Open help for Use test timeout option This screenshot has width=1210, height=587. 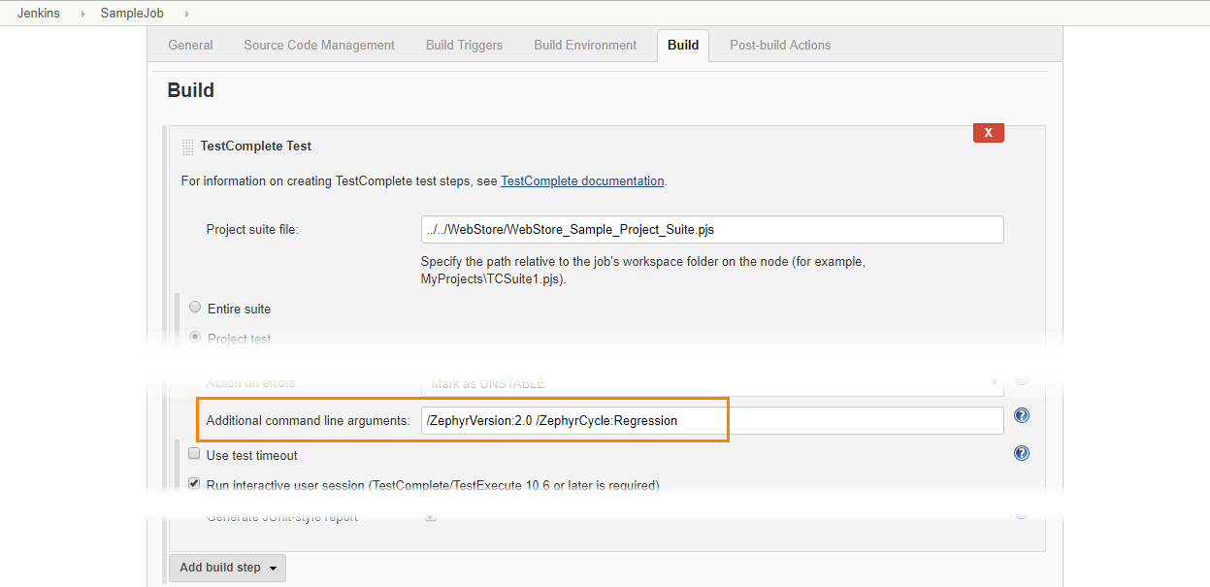[1021, 452]
